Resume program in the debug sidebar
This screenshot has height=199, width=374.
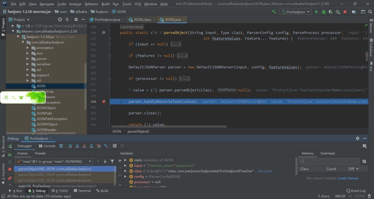pyautogui.click(x=10, y=155)
